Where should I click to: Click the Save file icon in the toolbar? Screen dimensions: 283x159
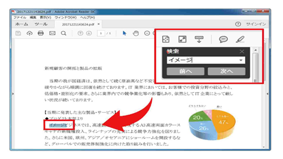pyautogui.click(x=18, y=34)
